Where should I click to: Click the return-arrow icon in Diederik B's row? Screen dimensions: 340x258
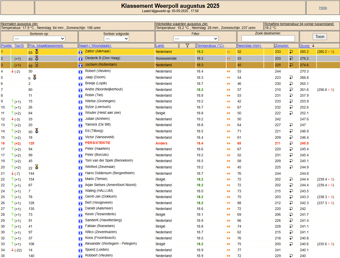tap(291, 58)
